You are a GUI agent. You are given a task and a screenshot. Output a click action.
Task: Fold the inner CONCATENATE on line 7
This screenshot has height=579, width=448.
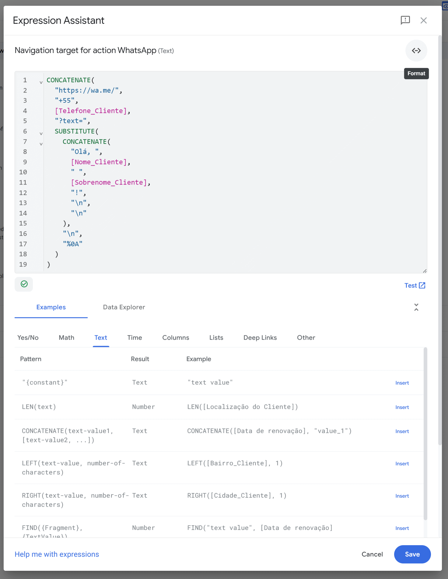(x=41, y=144)
